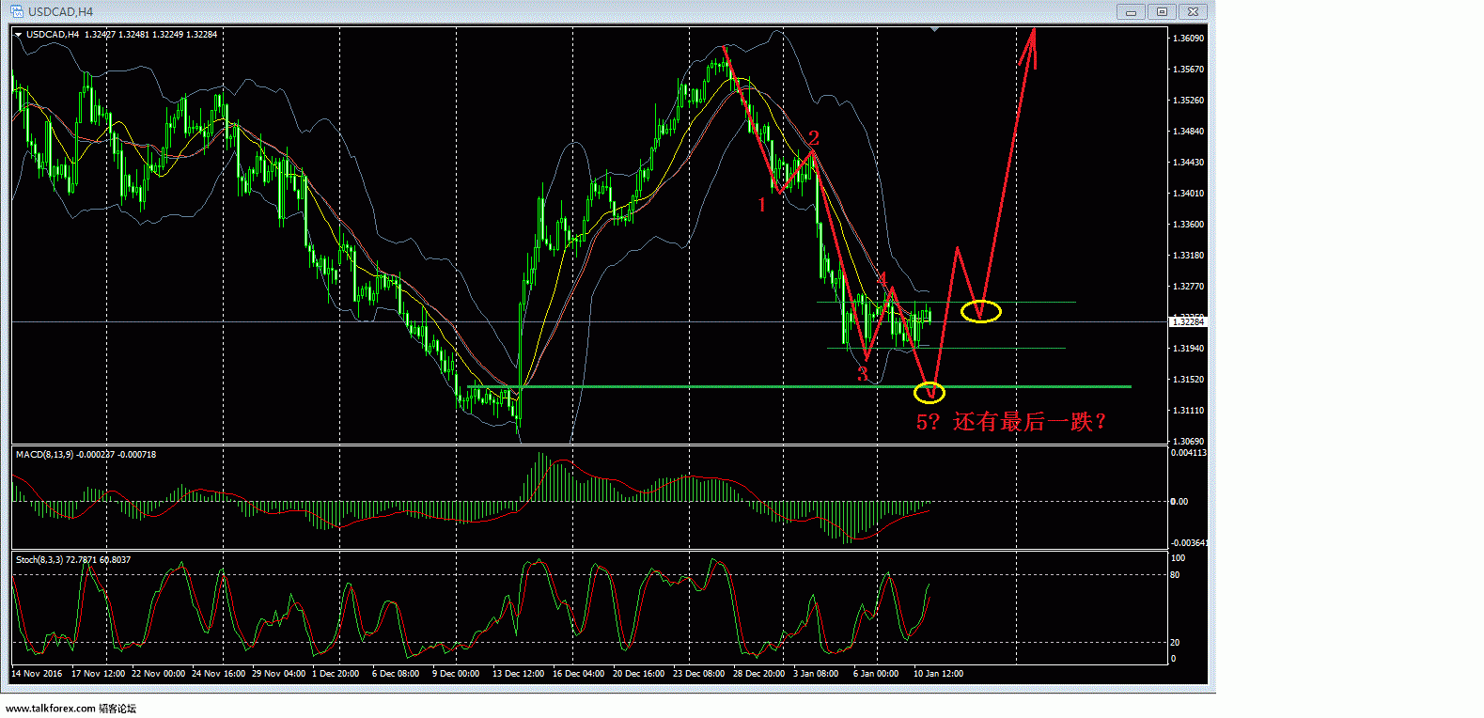Click the 1.33600 price scale value
This screenshot has height=718, width=1484.
tap(1189, 225)
